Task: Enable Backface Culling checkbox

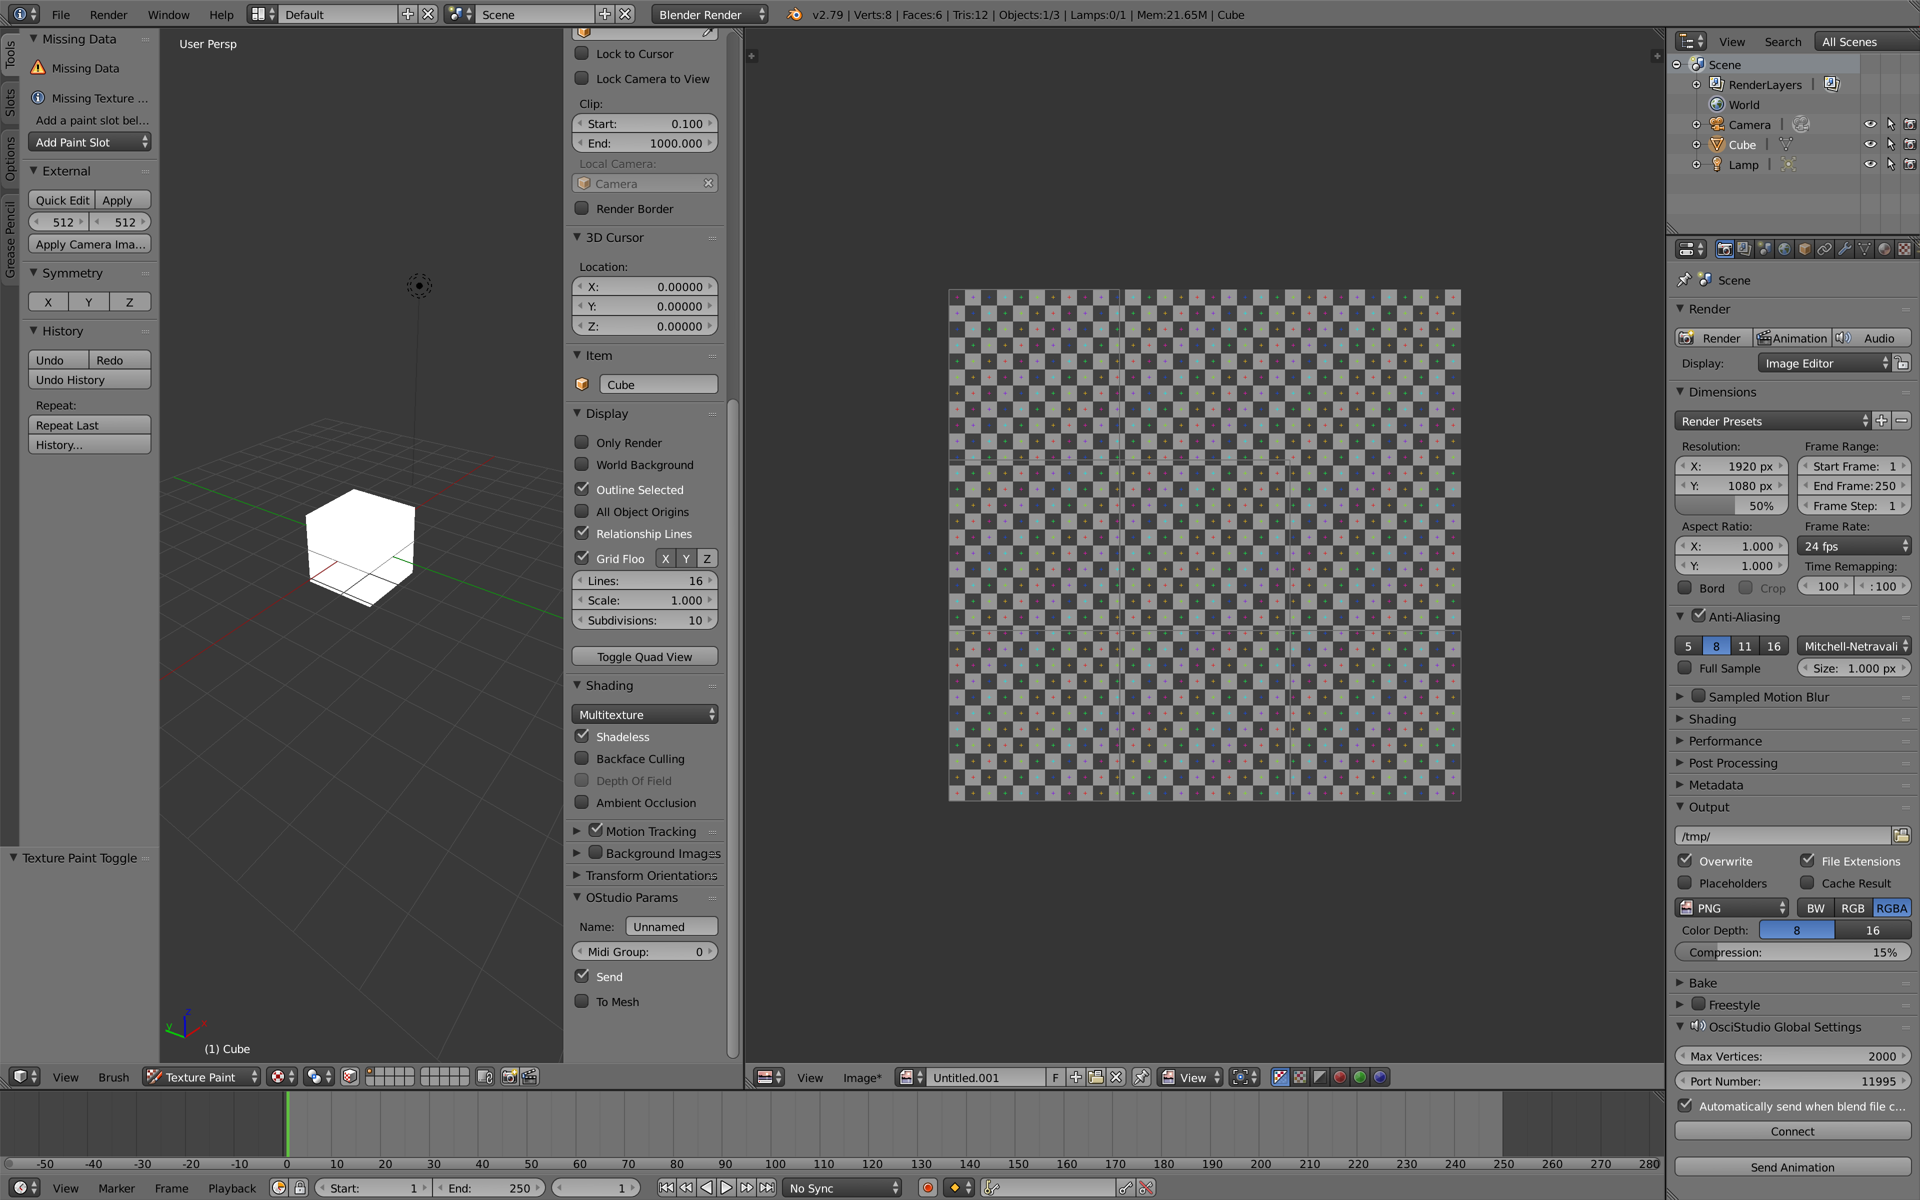Action: pos(581,758)
